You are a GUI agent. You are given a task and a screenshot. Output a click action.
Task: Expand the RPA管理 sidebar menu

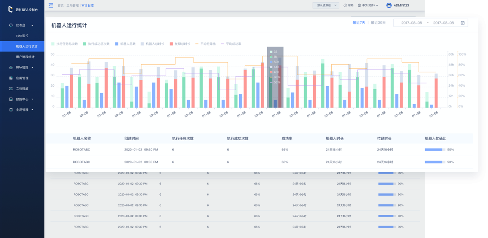point(22,67)
